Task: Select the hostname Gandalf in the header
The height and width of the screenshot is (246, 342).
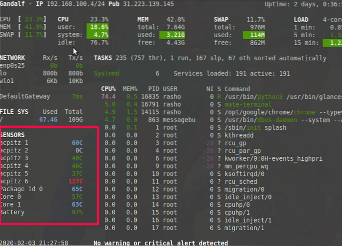Action: pyautogui.click(x=12, y=4)
